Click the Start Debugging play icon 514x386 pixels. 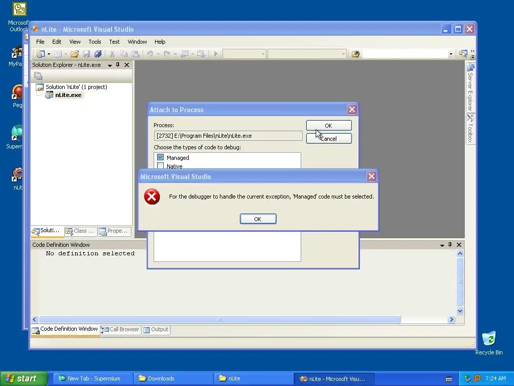[216, 53]
